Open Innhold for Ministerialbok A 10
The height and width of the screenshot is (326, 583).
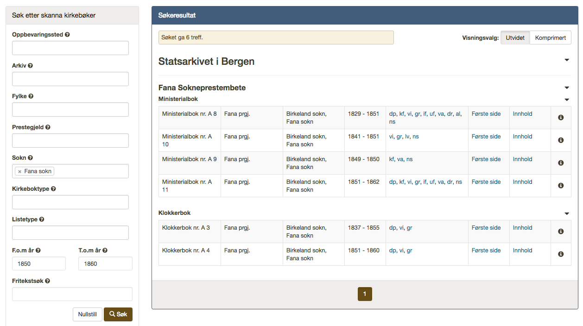click(522, 137)
